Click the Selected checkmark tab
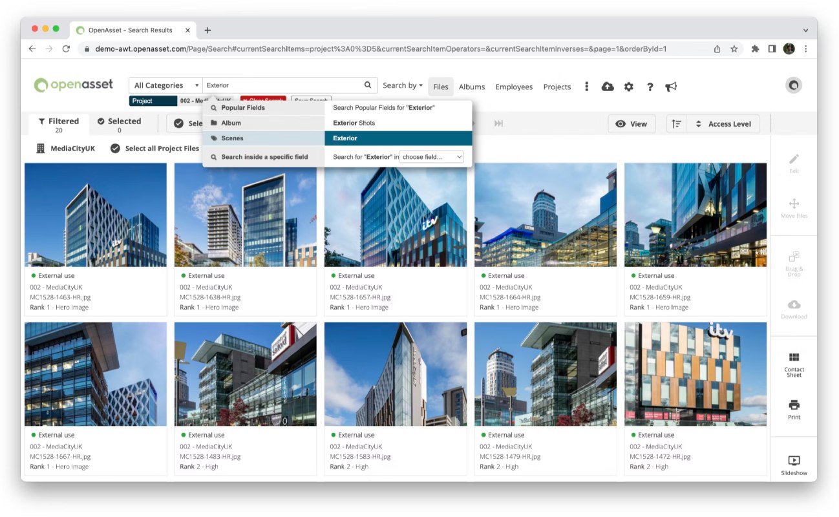Screen dimensions: 839x517 (x=119, y=125)
